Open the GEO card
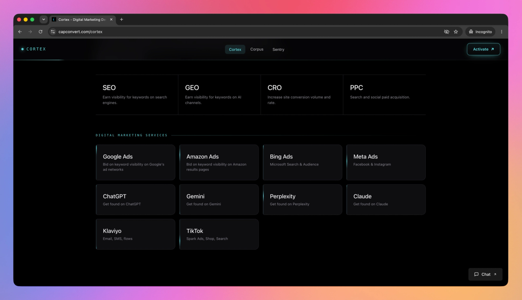 pos(219,95)
